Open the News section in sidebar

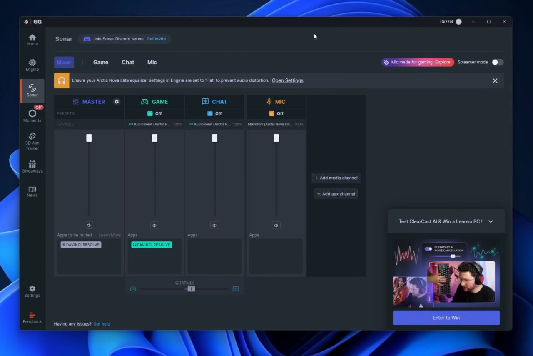32,191
